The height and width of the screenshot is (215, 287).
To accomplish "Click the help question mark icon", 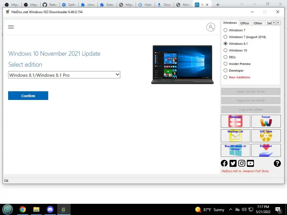I will click(277, 163).
